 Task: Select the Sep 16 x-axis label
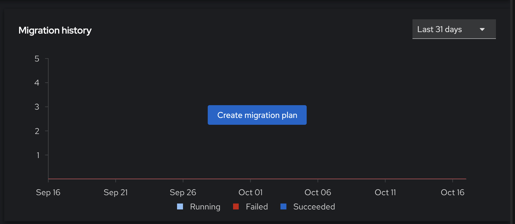(48, 193)
